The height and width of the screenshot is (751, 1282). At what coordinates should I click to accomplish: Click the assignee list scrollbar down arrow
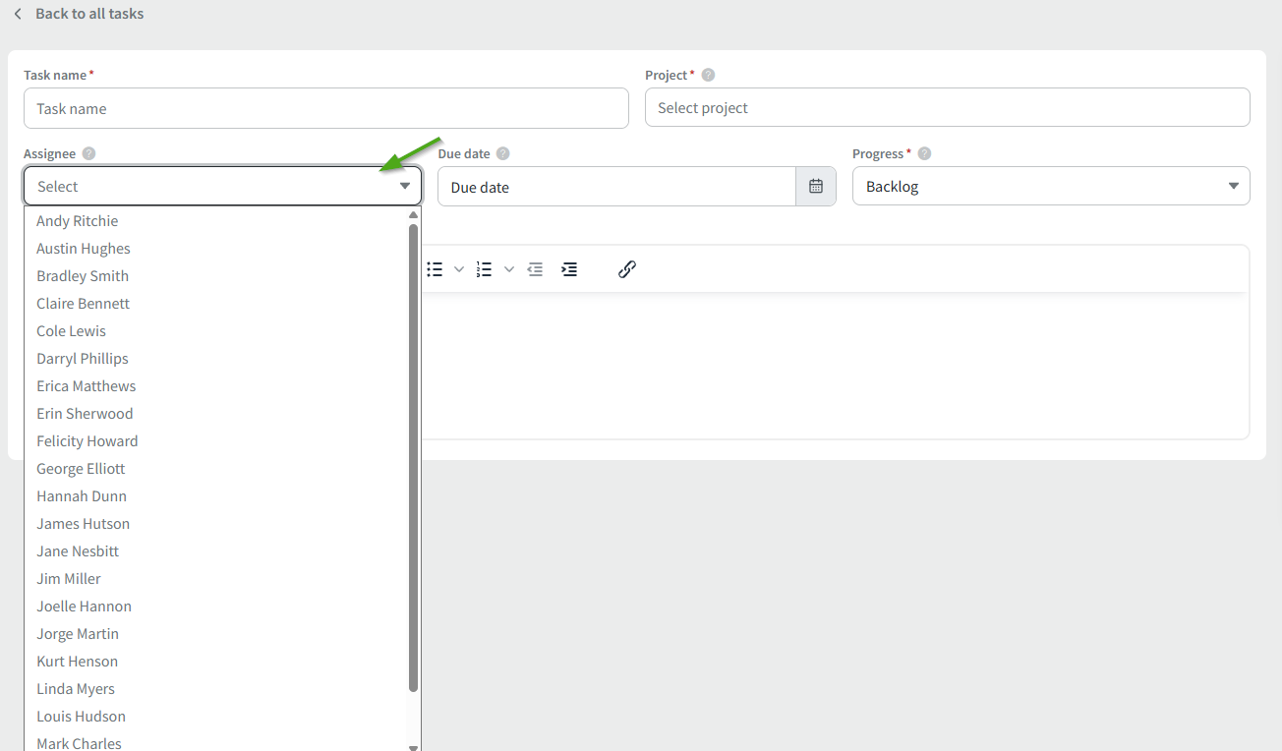414,746
